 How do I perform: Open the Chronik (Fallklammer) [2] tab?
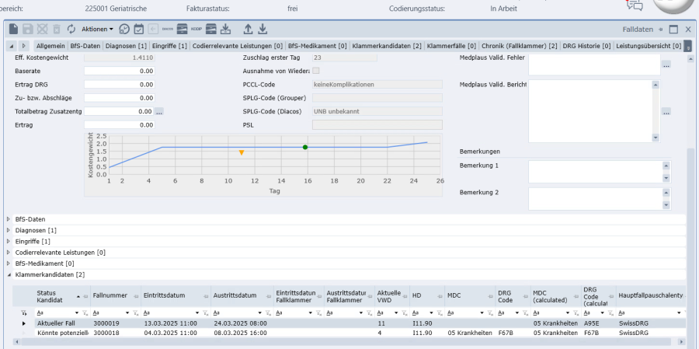tap(519, 46)
